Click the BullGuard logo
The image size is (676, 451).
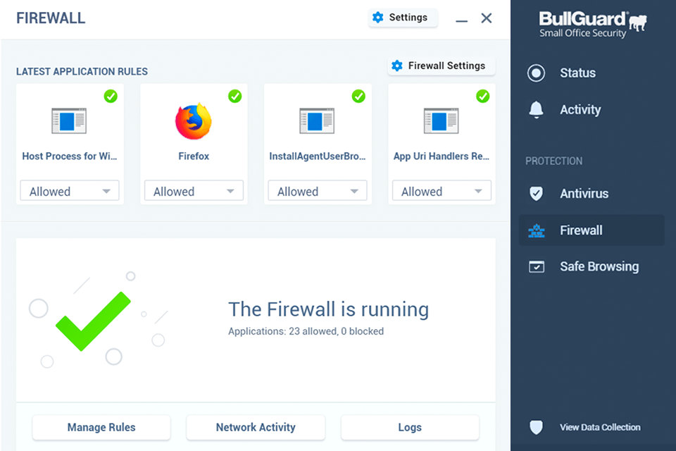point(593,23)
